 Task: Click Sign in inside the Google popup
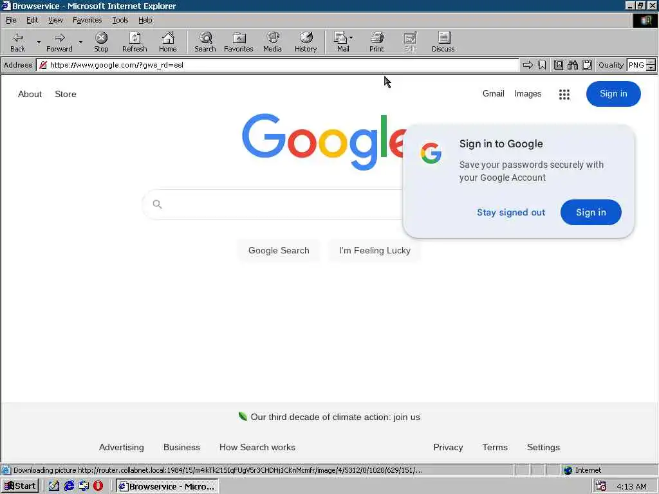[x=591, y=212]
